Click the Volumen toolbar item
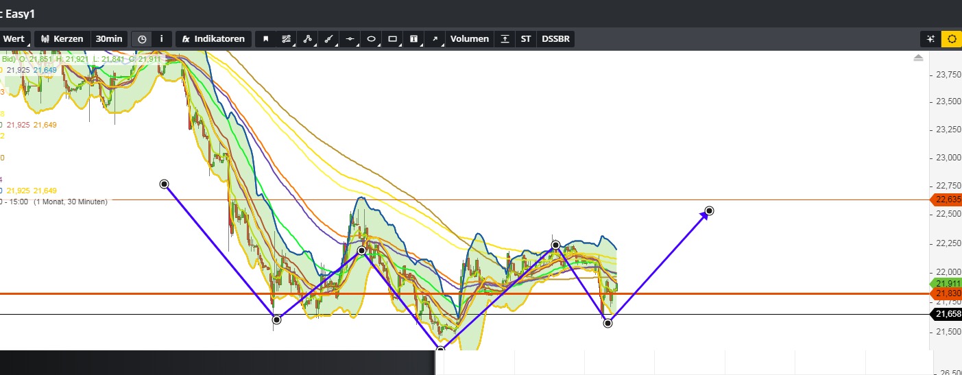This screenshot has width=962, height=375. [x=469, y=39]
